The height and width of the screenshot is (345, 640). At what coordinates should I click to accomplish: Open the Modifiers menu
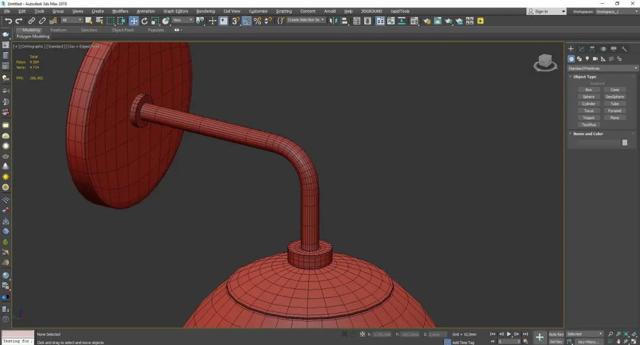[120, 11]
